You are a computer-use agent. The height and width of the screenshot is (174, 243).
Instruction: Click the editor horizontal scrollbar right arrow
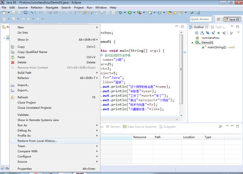(x=177, y=119)
